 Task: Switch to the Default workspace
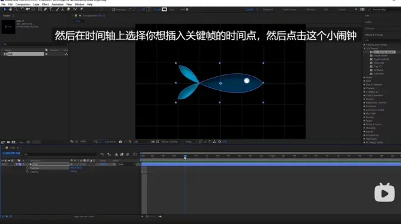[250, 10]
